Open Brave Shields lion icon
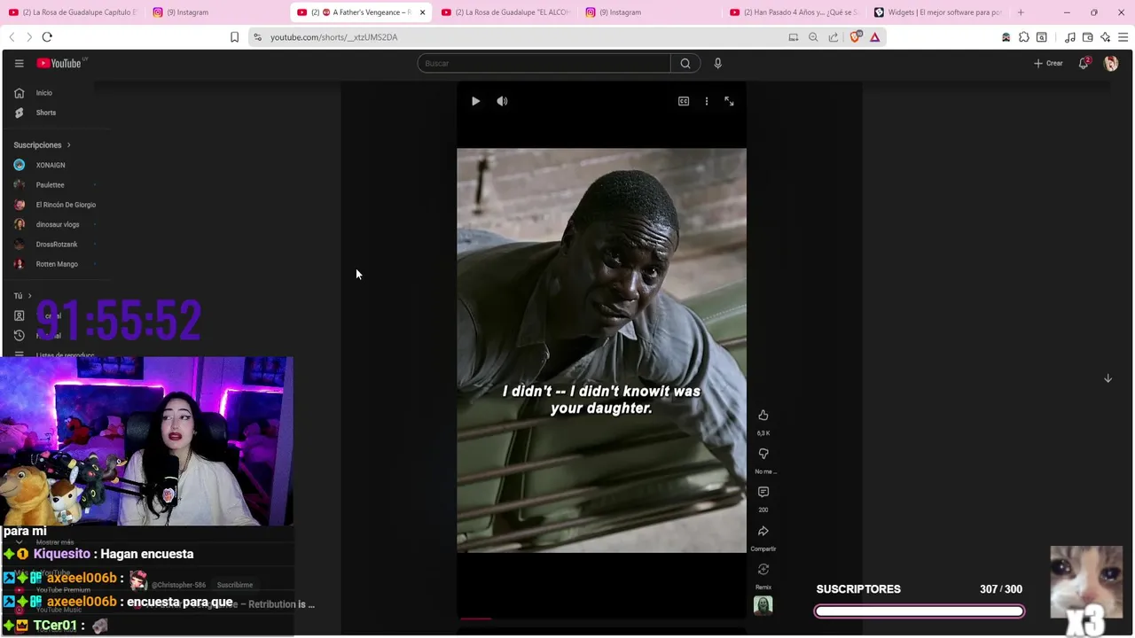This screenshot has width=1135, height=638. (x=855, y=37)
